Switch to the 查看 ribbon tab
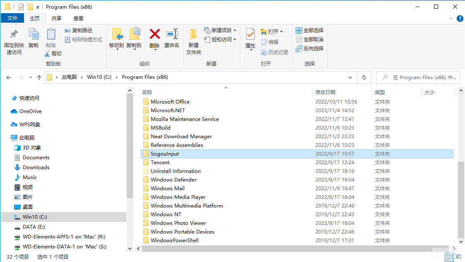Screen dimensions: 465x262 pos(78,19)
